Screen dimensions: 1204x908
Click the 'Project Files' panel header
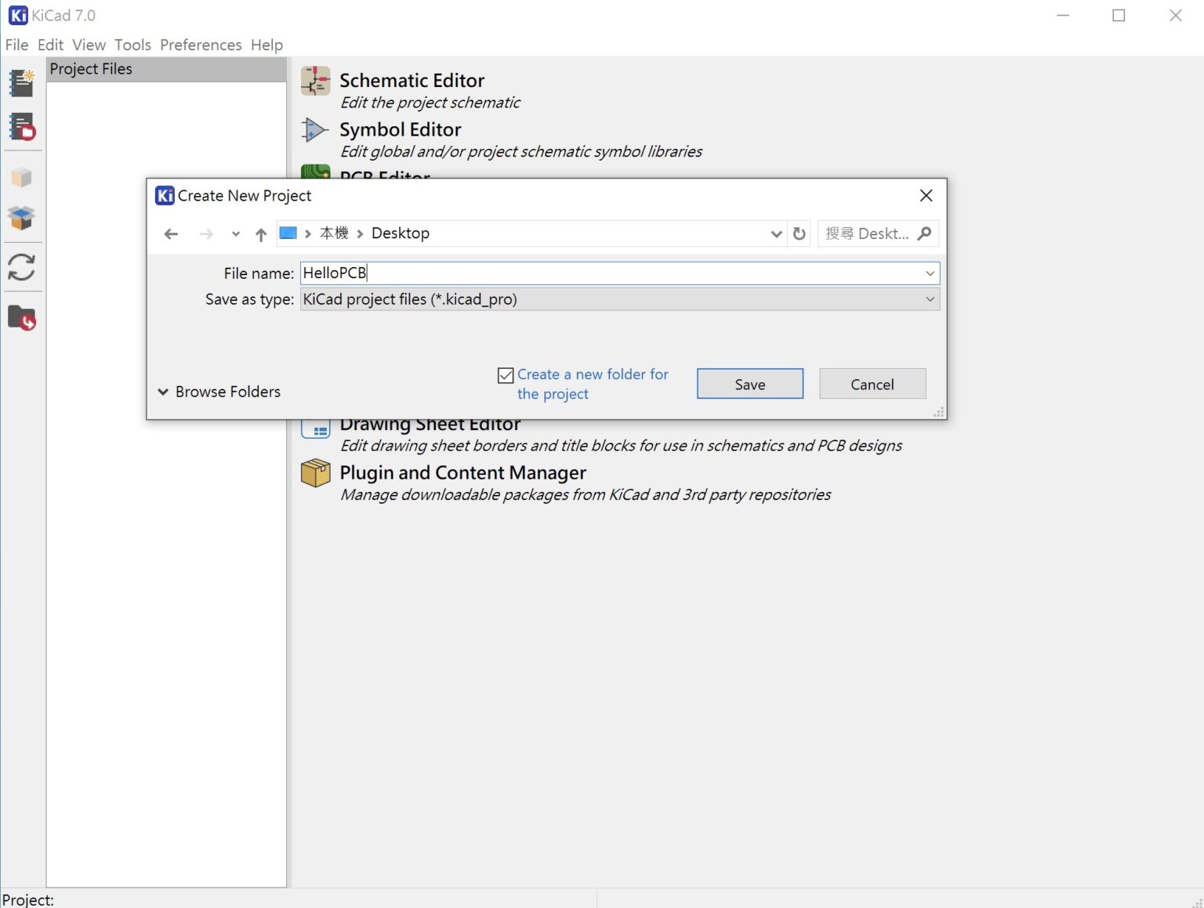166,69
